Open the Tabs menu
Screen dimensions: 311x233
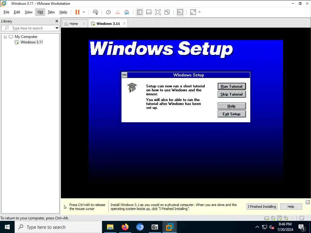51,12
